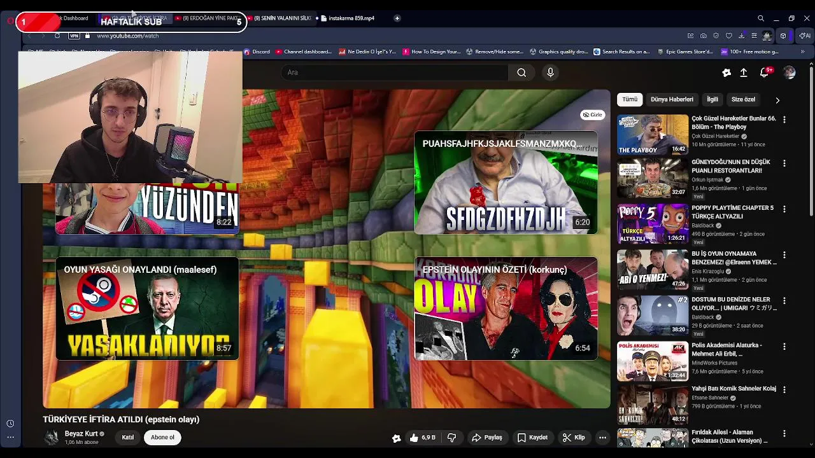Open browser downloads icon
The height and width of the screenshot is (458, 815).
pyautogui.click(x=742, y=36)
